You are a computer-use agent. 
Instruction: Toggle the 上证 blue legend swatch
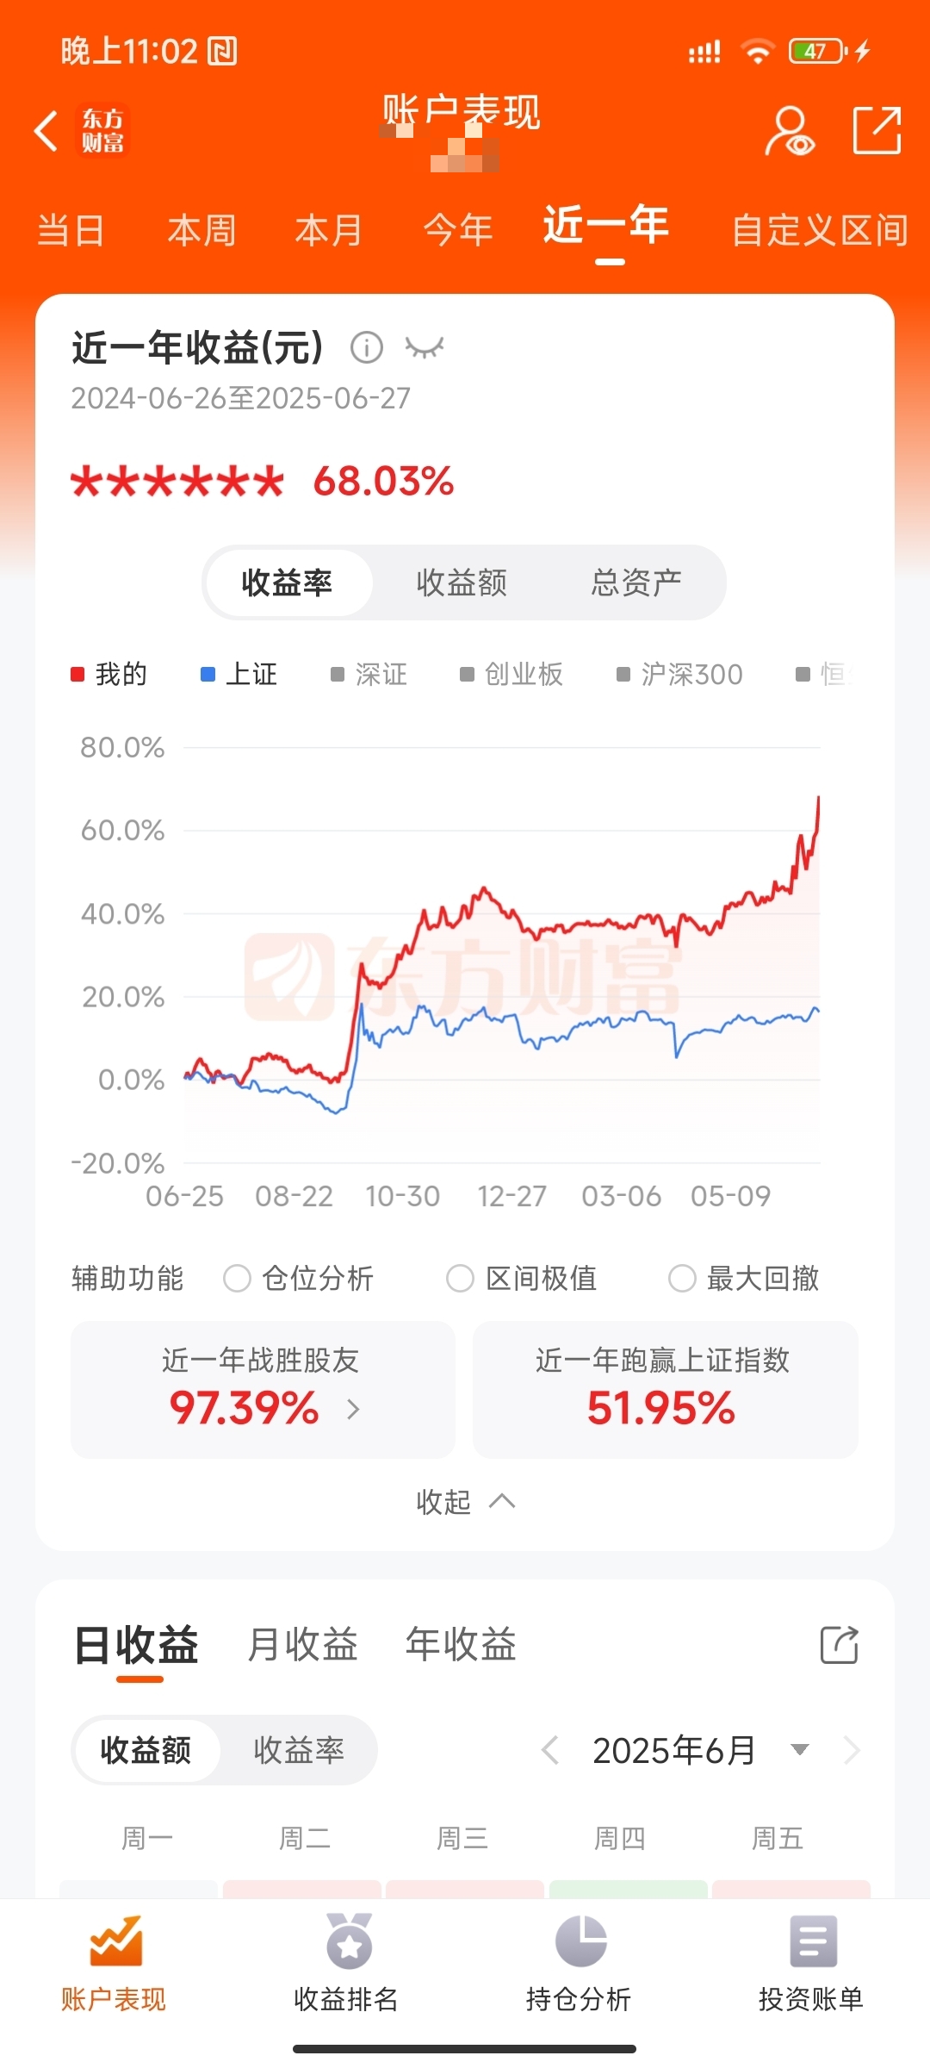click(x=208, y=674)
